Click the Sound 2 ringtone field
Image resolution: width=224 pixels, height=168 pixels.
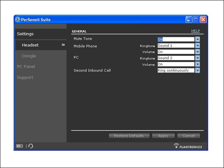click(x=176, y=58)
